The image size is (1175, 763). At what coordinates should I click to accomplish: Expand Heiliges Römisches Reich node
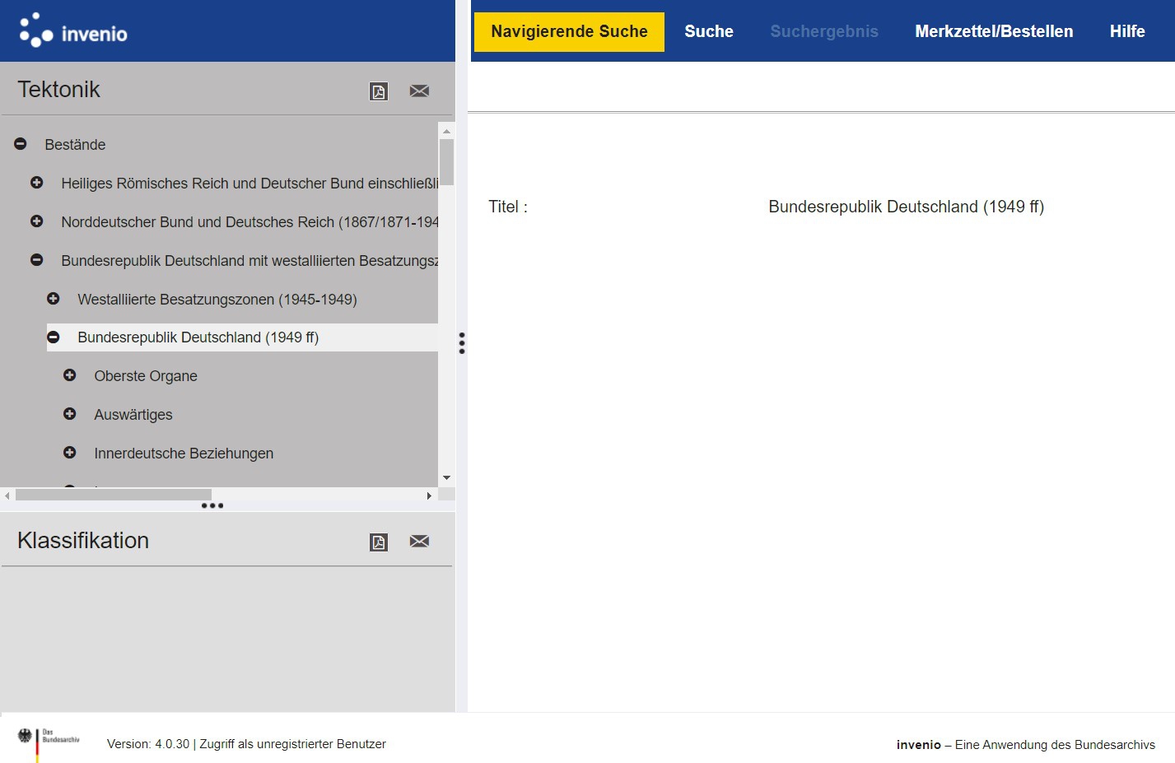coord(37,183)
